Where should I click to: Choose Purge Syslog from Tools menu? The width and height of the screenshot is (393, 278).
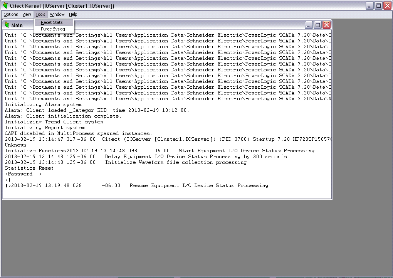[x=54, y=29]
